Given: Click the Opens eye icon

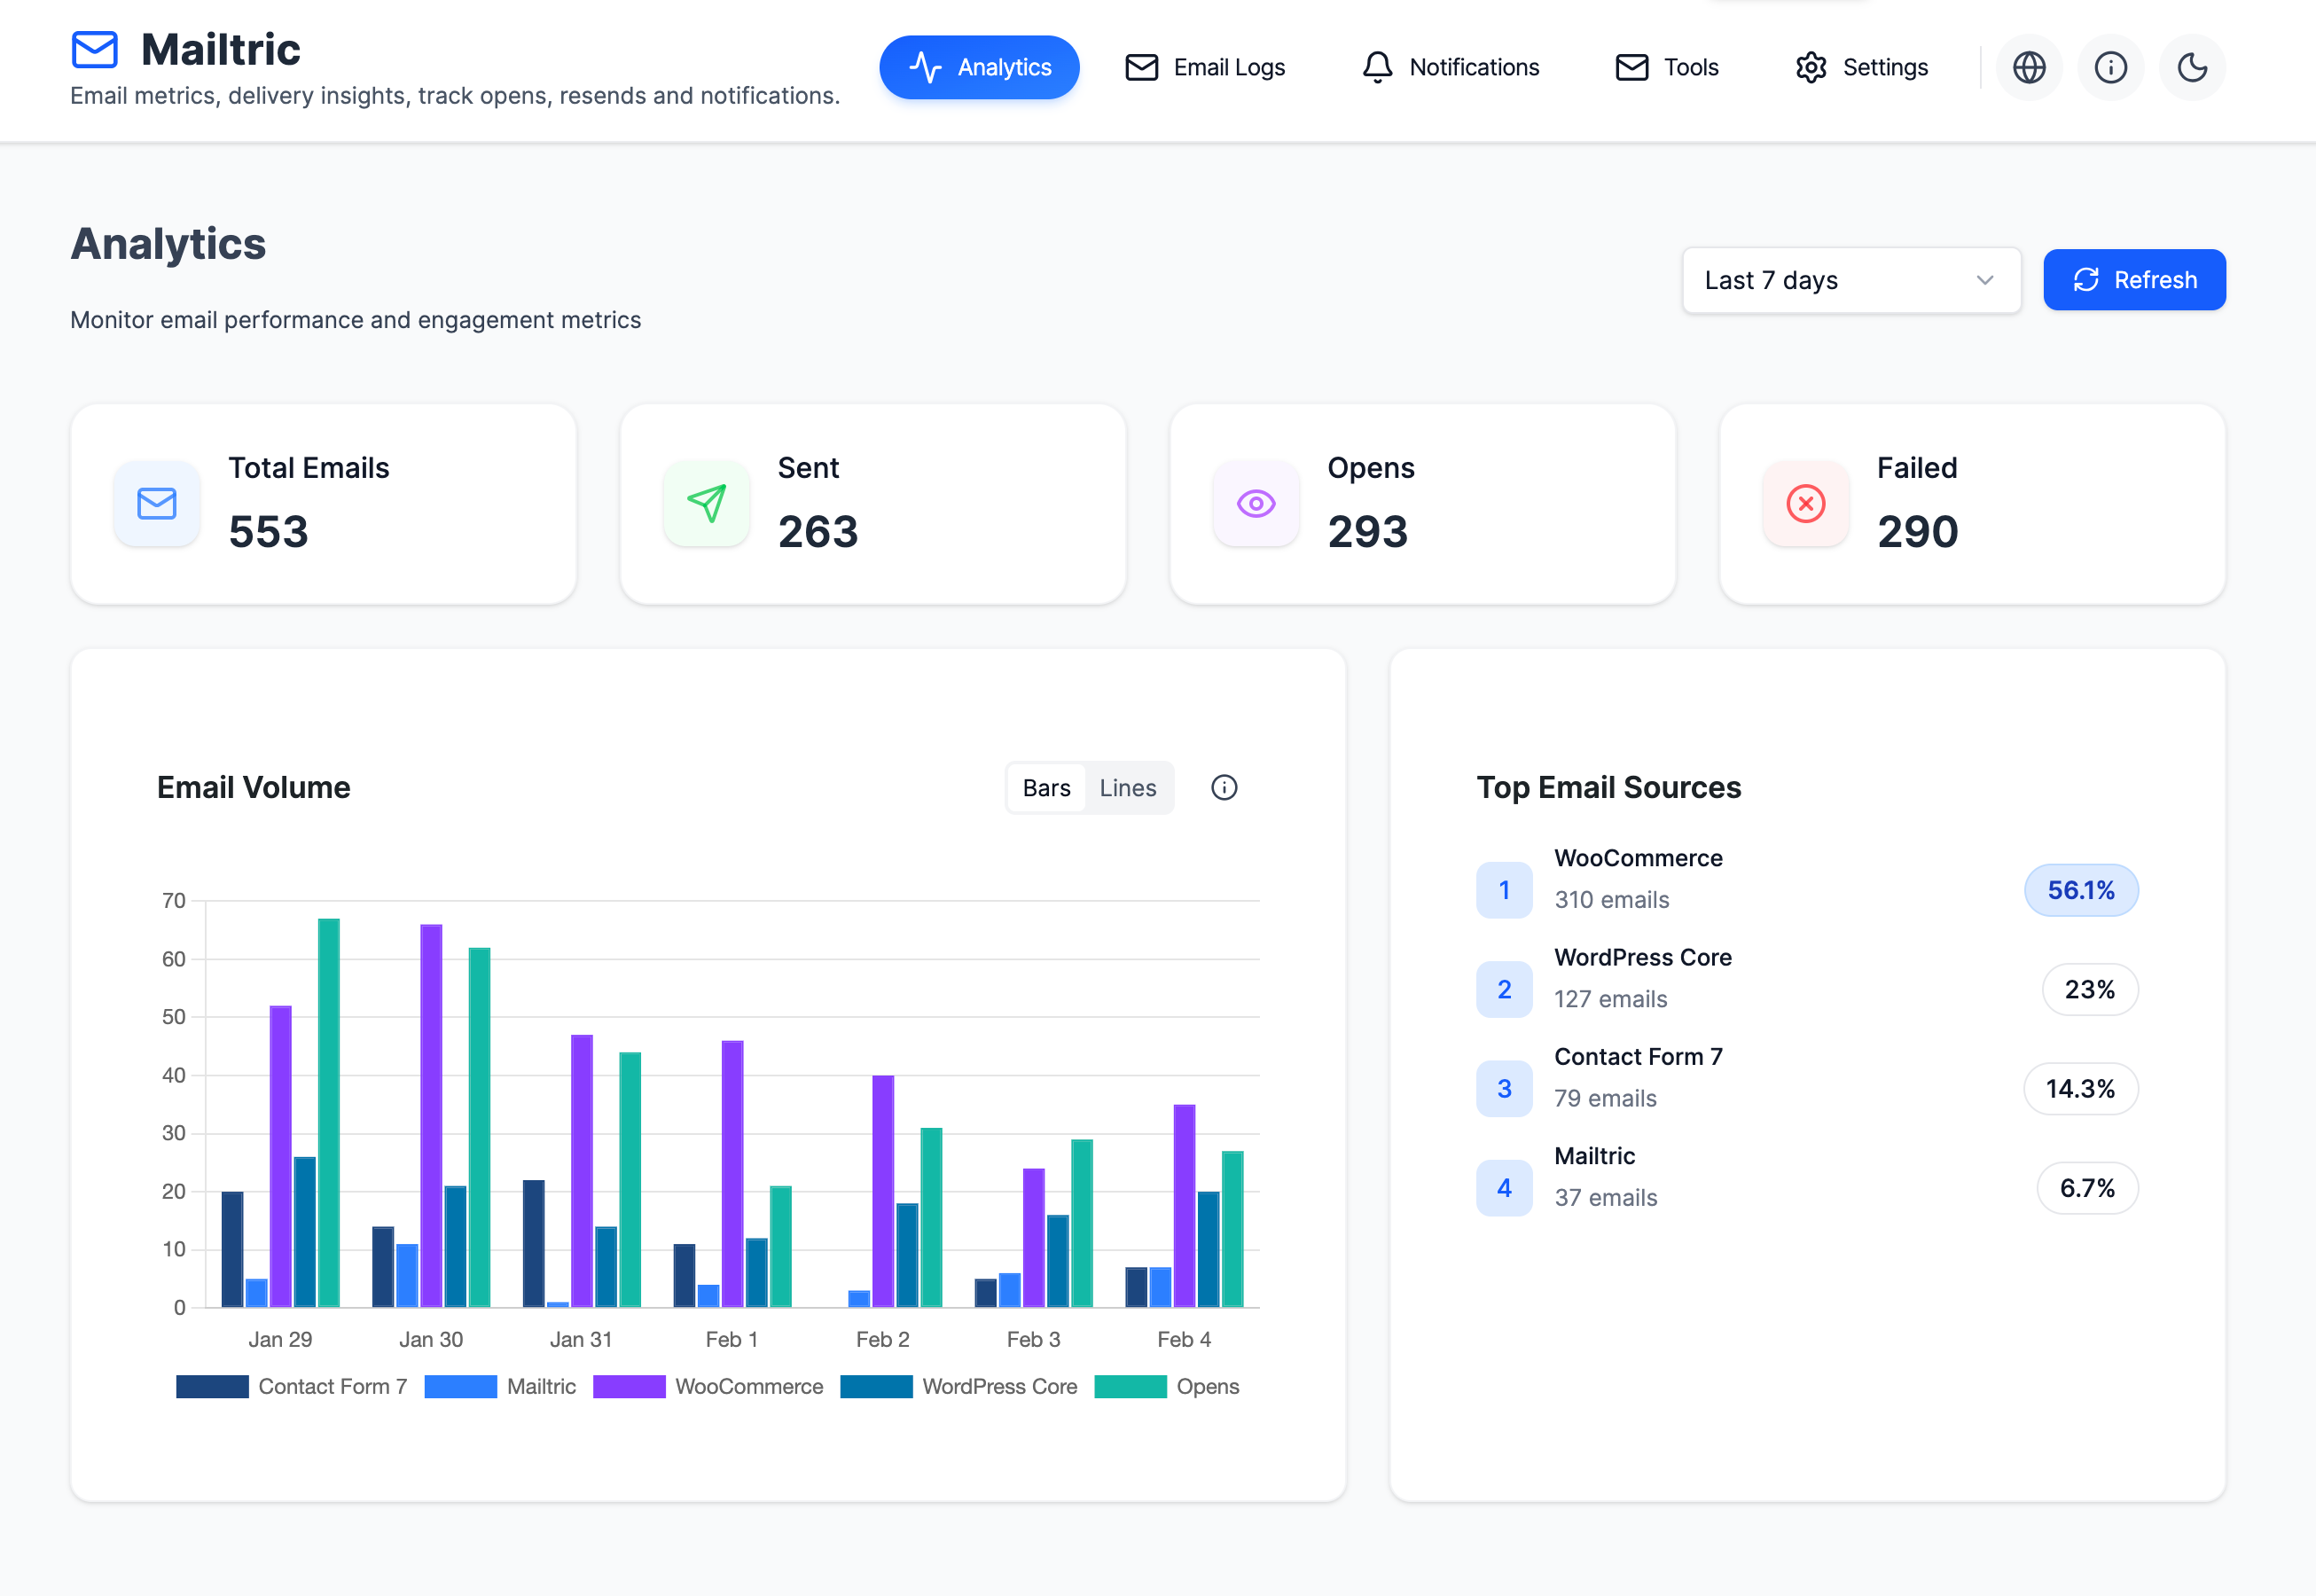Looking at the screenshot, I should click(x=1256, y=503).
